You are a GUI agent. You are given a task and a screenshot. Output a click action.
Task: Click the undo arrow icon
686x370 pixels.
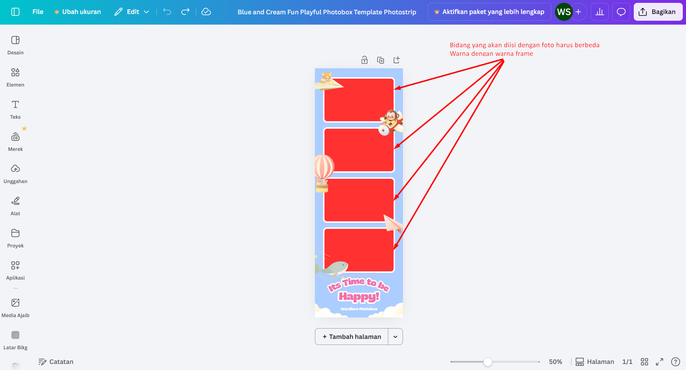click(167, 12)
